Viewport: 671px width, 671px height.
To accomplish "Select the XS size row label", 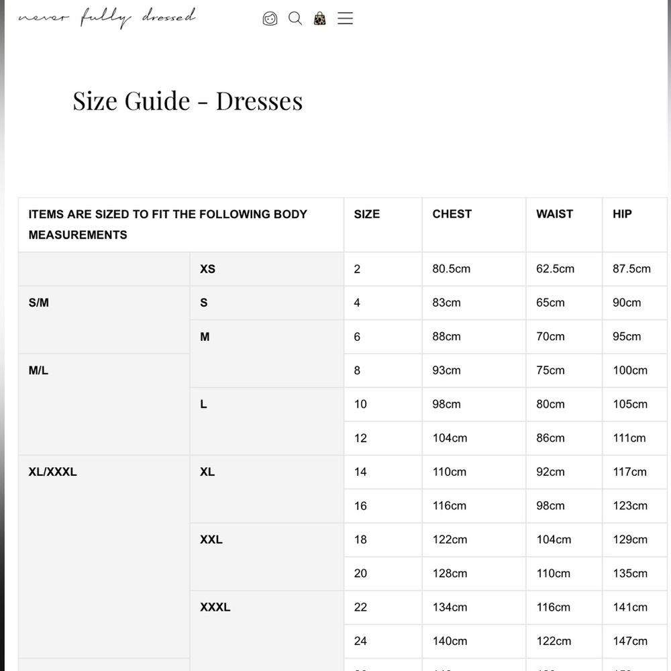I will tap(207, 268).
